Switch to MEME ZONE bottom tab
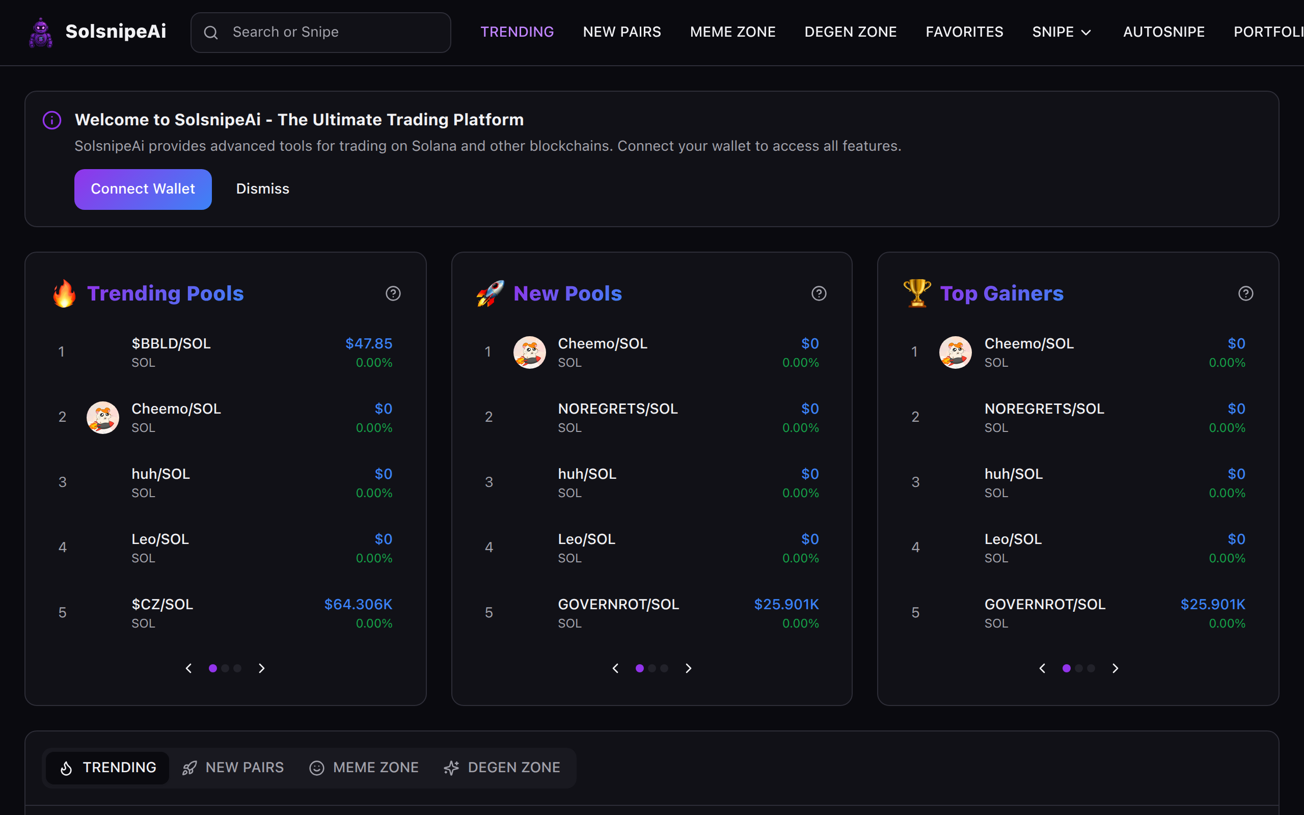Image resolution: width=1304 pixels, height=815 pixels. point(364,768)
